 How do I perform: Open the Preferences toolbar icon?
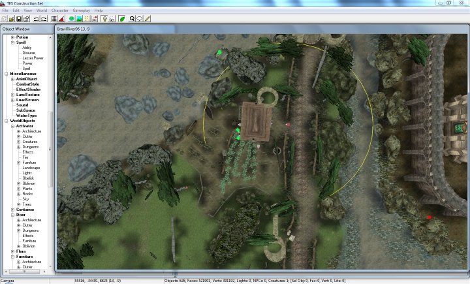pyautogui.click(x=26, y=18)
